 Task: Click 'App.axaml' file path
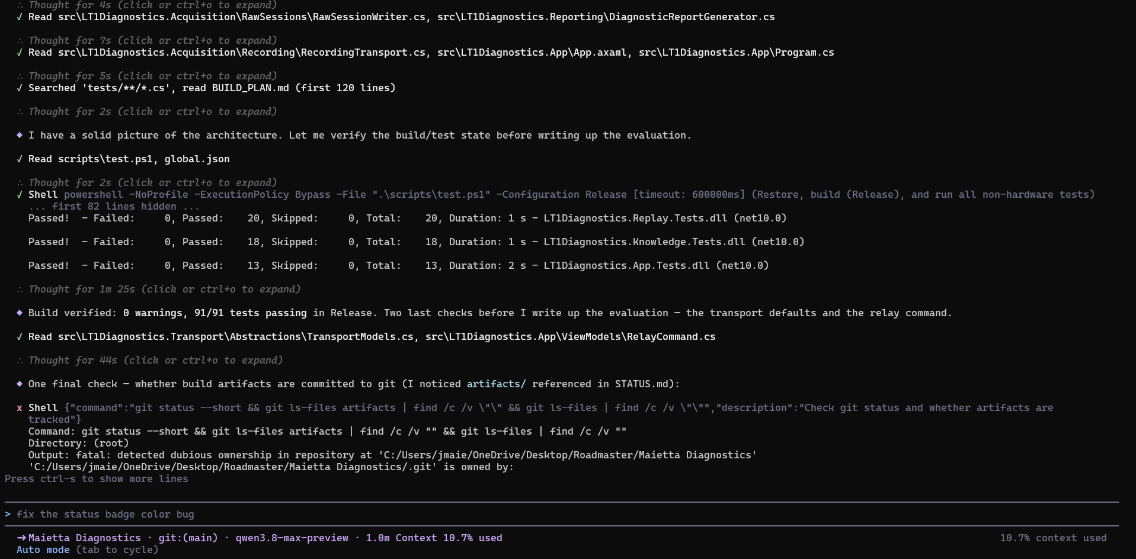tap(532, 52)
